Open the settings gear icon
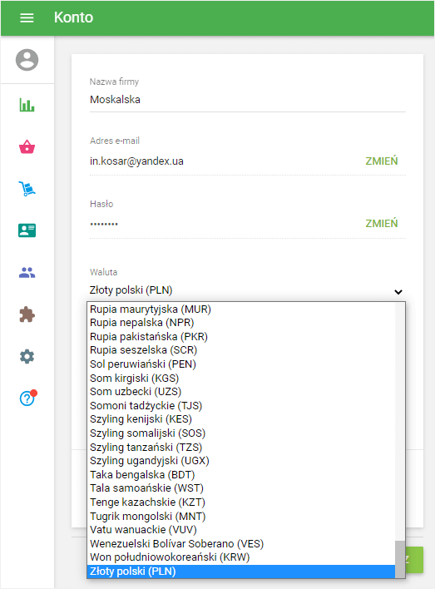 click(27, 356)
